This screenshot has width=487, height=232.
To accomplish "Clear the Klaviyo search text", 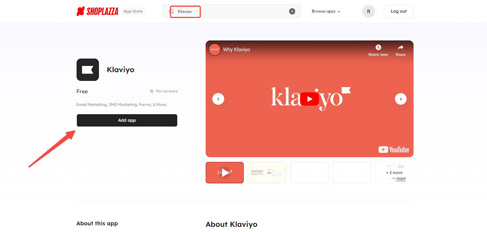I will tap(292, 11).
